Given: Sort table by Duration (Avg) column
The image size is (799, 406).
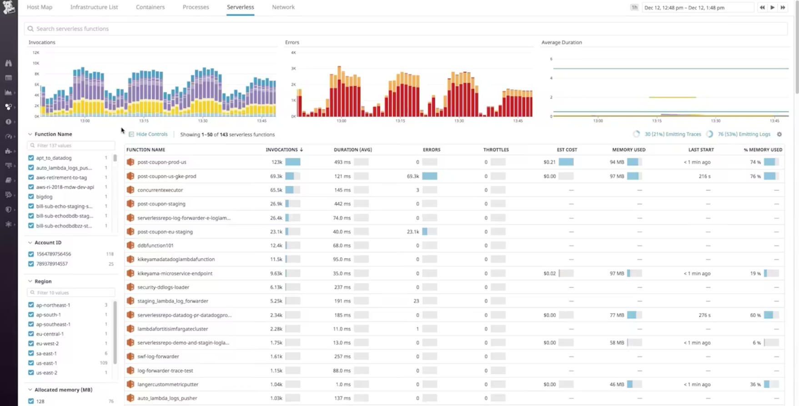Looking at the screenshot, I should pyautogui.click(x=352, y=150).
